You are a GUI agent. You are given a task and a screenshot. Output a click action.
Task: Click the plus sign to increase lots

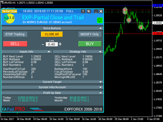tap(60, 44)
